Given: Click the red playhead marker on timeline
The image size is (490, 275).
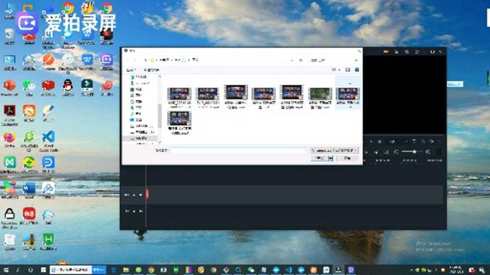Looking at the screenshot, I should [147, 194].
